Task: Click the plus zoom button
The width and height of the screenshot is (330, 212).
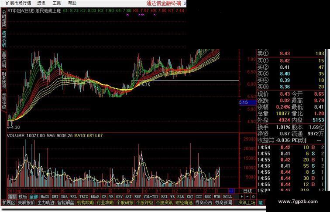Action: [242, 197]
